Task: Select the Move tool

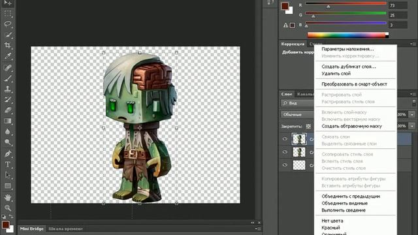Action: click(7, 3)
